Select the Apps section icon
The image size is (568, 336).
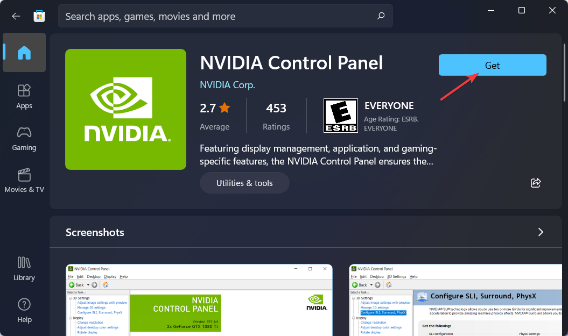click(24, 96)
